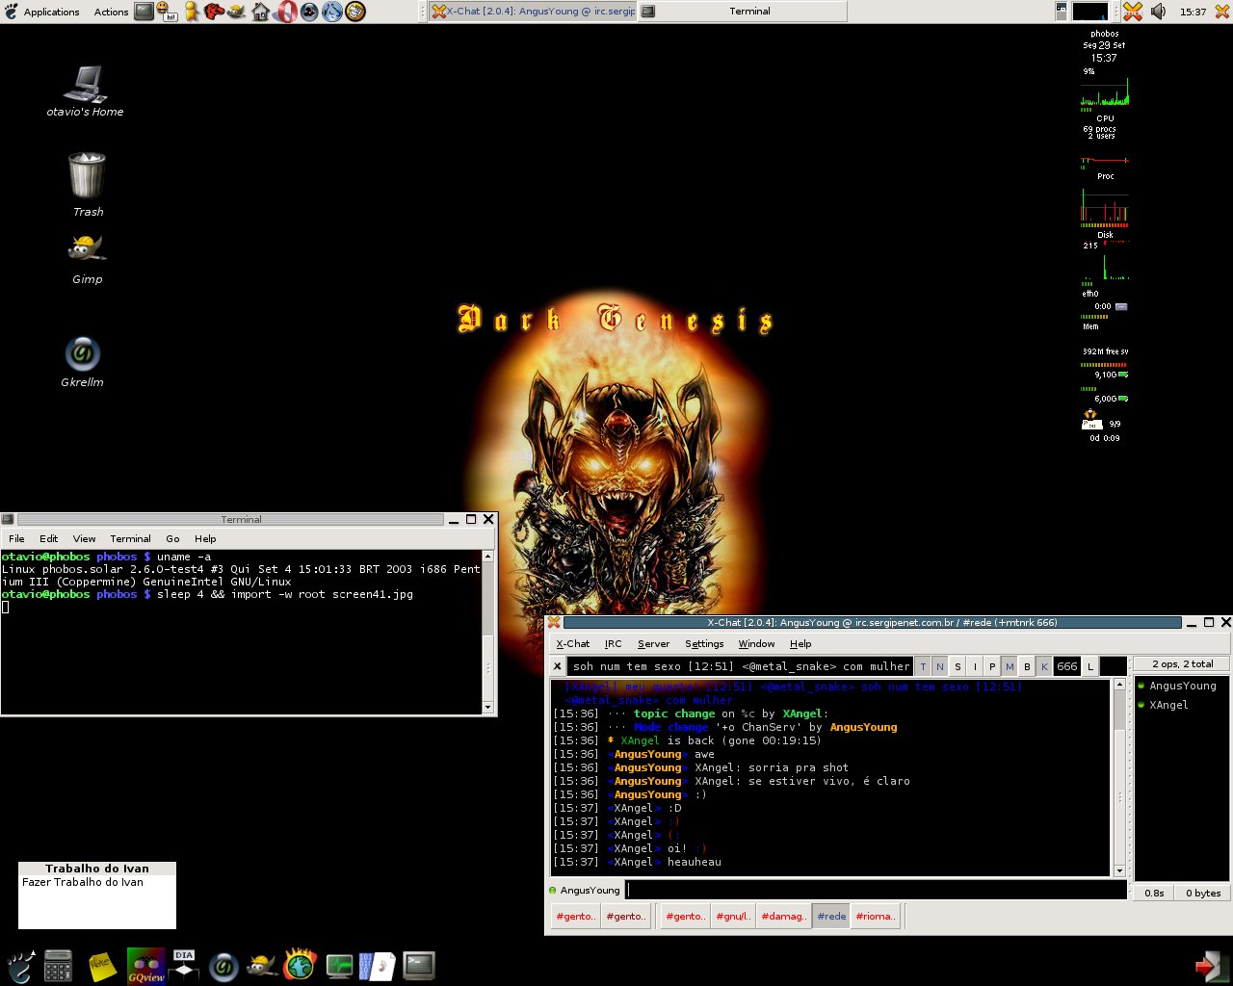Click the 0.8s lag meter
This screenshot has width=1233, height=986.
coord(1154,893)
